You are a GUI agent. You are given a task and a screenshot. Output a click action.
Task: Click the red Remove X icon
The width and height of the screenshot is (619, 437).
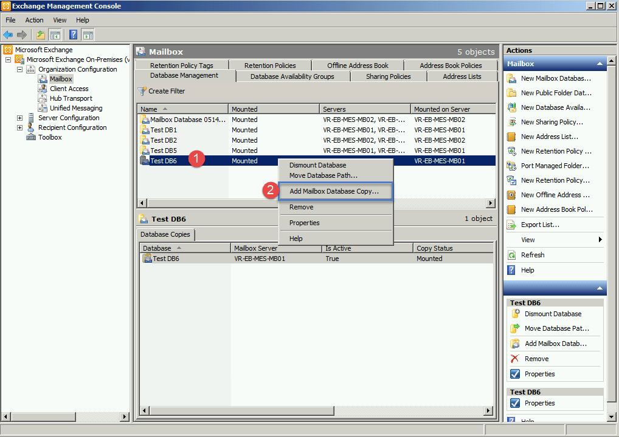515,359
